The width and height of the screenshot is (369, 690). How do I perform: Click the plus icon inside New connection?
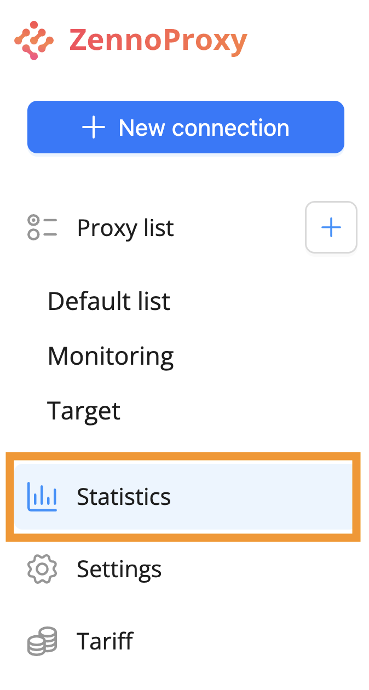(93, 128)
